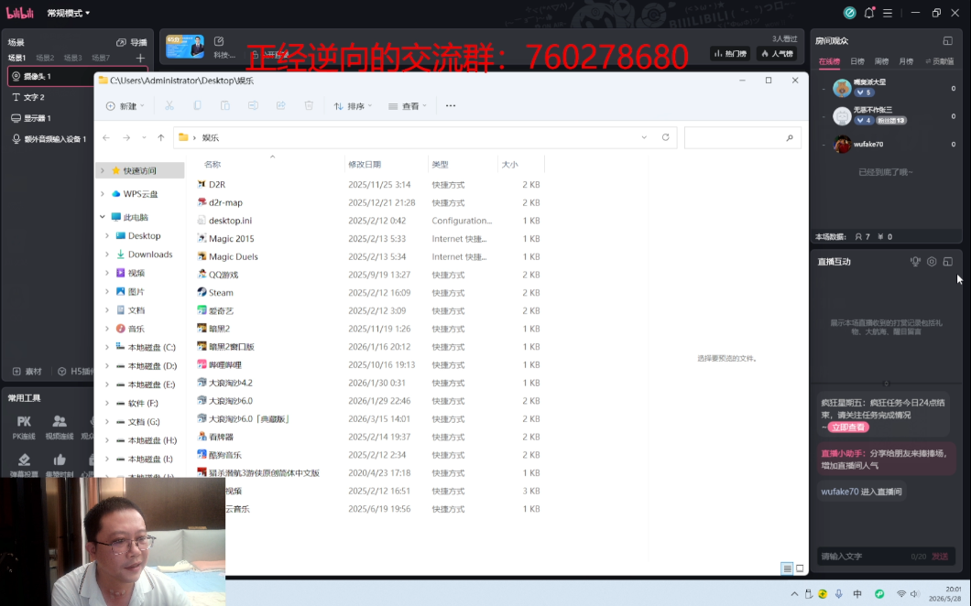971x606 pixels.
Task: Click the Explorer refresh icon
Action: (x=666, y=137)
